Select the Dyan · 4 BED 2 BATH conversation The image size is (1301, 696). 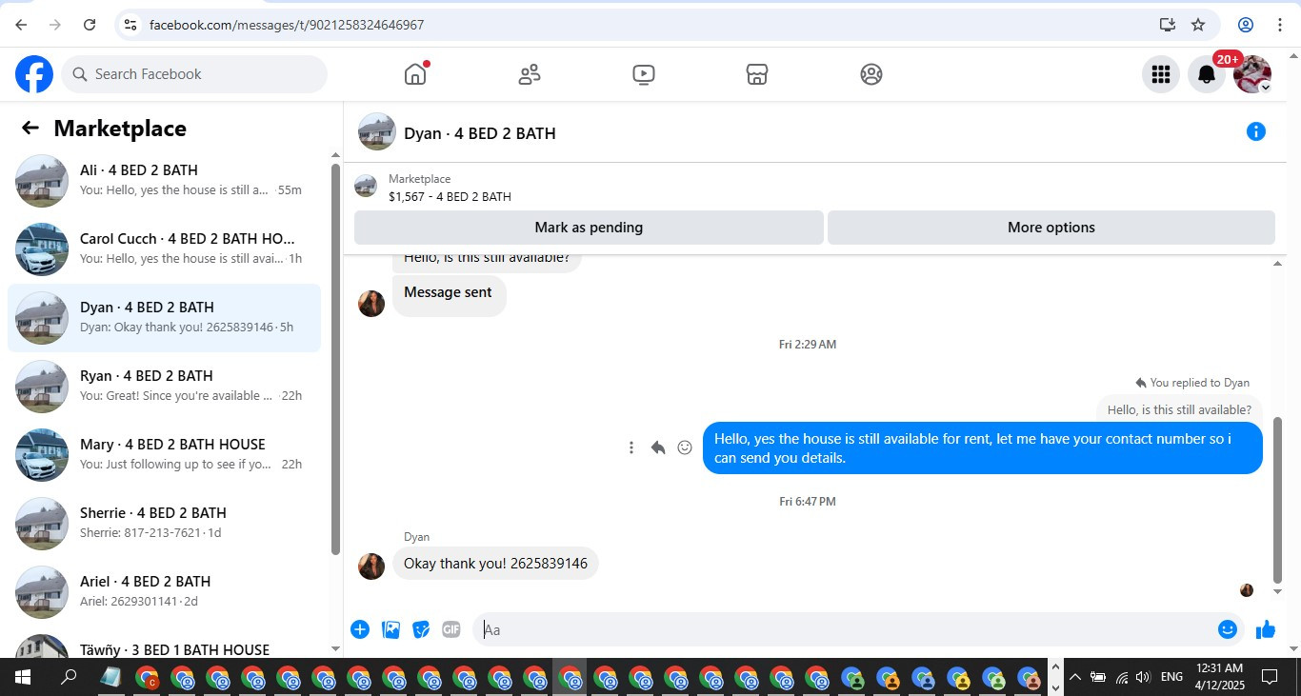[164, 317]
